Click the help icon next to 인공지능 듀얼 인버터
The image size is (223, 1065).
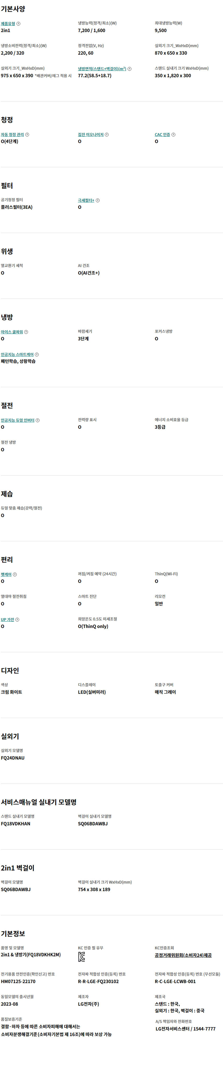[x=38, y=420]
